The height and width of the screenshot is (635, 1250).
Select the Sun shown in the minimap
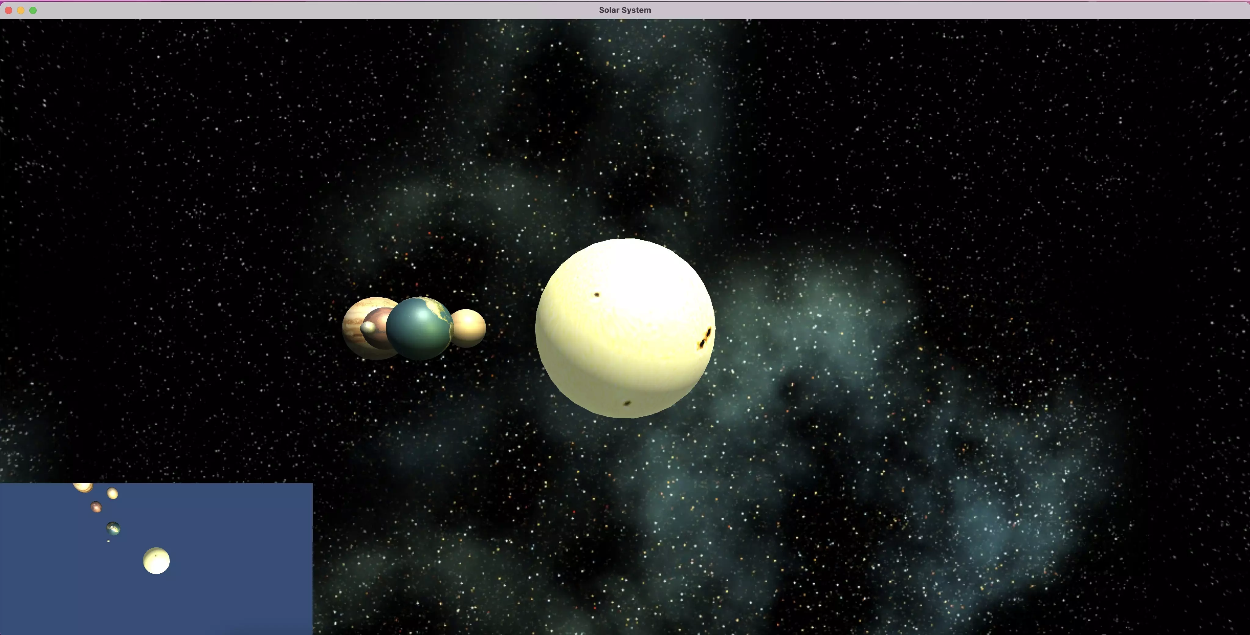[x=156, y=560]
